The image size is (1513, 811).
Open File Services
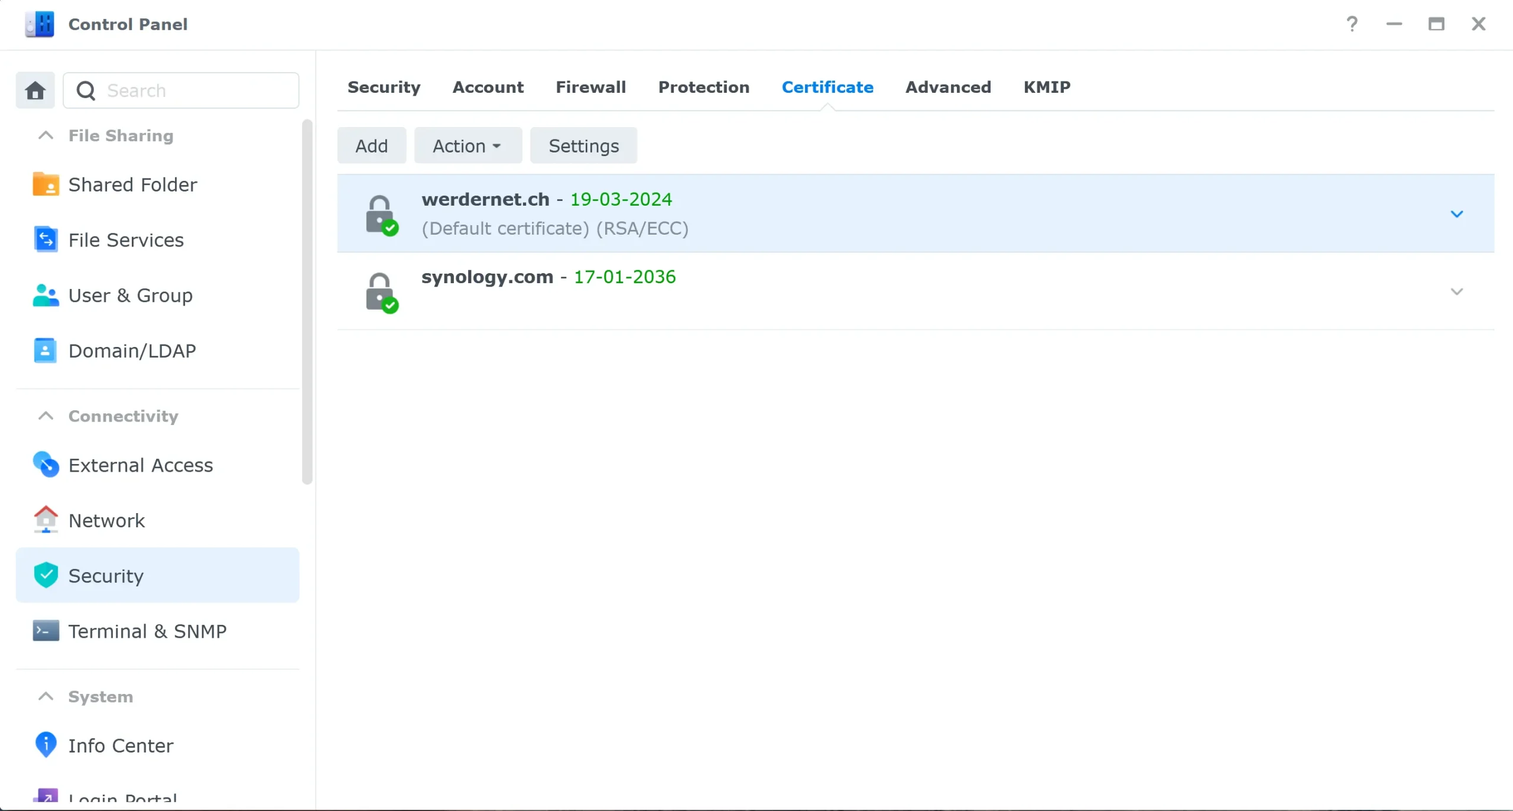(x=126, y=239)
